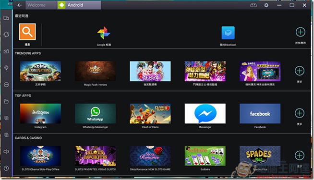The width and height of the screenshot is (314, 180).
Task: Open the Clash of Clans thumbnail
Action: pos(150,114)
